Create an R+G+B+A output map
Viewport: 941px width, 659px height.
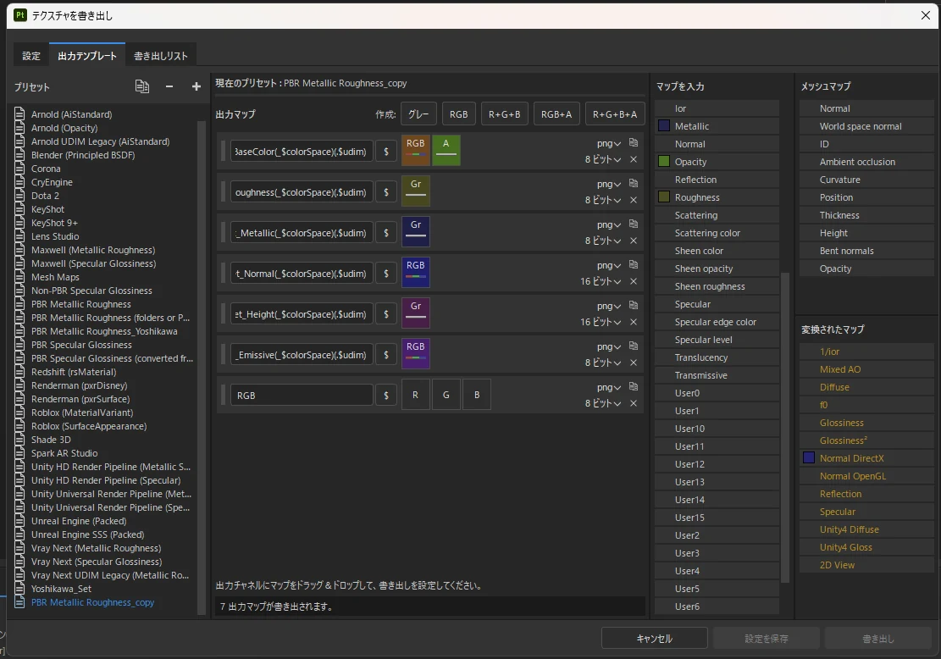[615, 114]
